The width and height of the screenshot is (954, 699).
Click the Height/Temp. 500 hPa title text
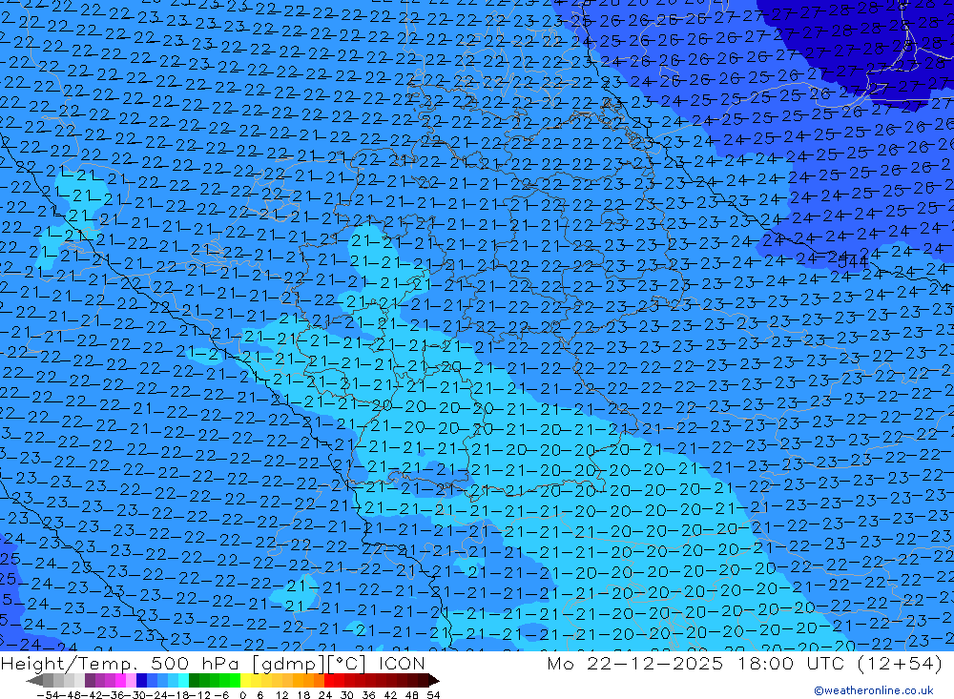(122, 663)
